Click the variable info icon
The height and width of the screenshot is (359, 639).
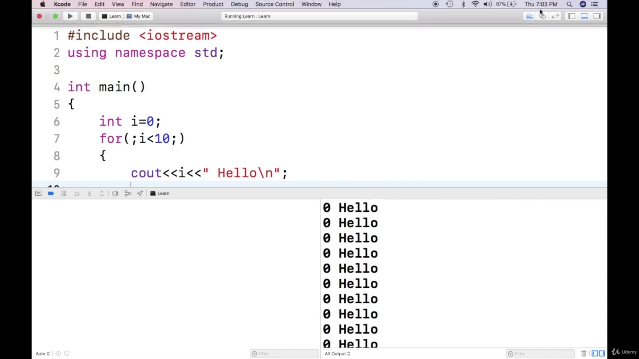[67, 354]
